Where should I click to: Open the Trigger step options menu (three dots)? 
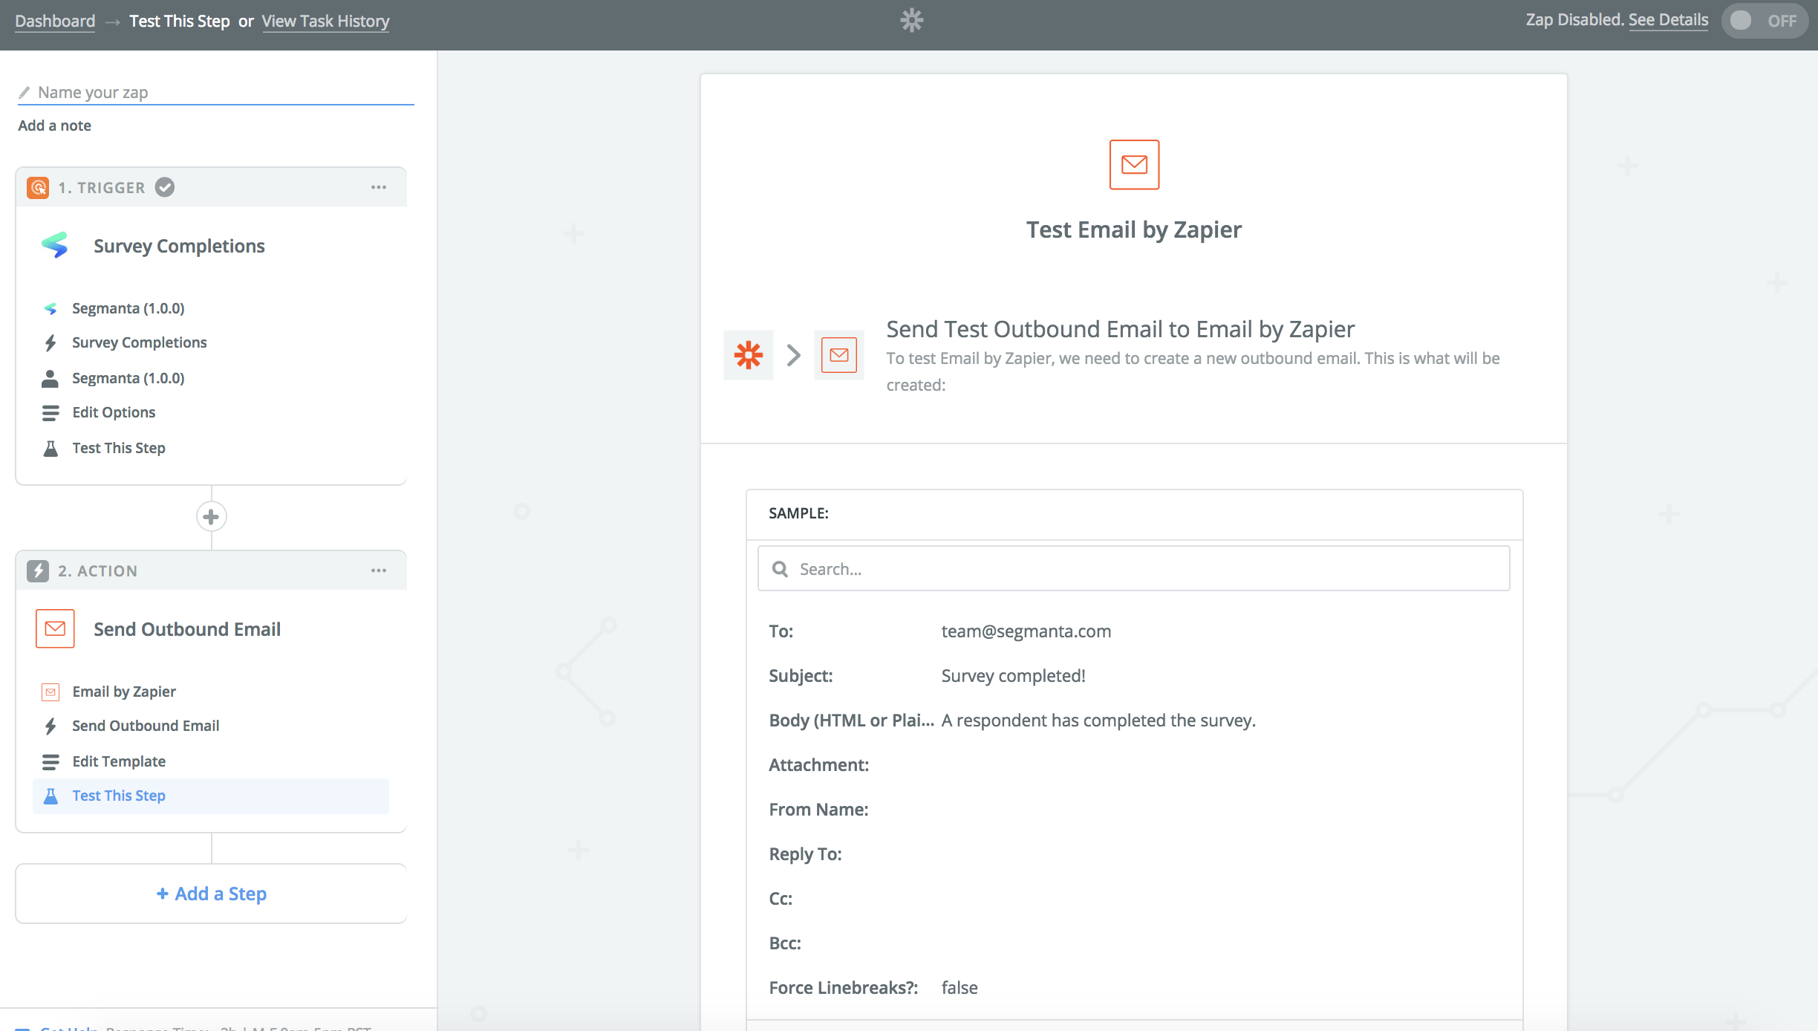pyautogui.click(x=379, y=187)
